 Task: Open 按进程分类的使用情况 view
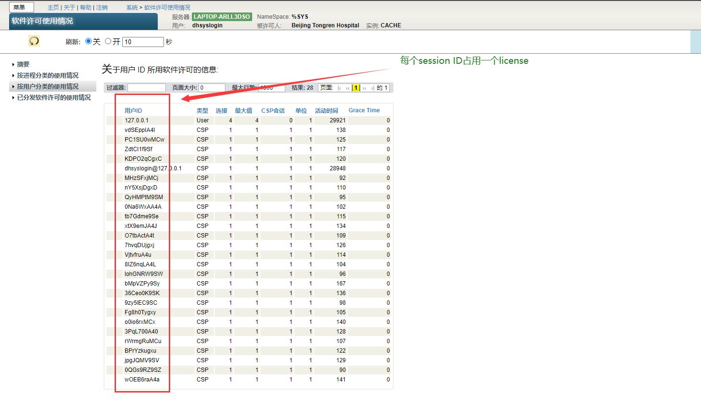point(47,75)
